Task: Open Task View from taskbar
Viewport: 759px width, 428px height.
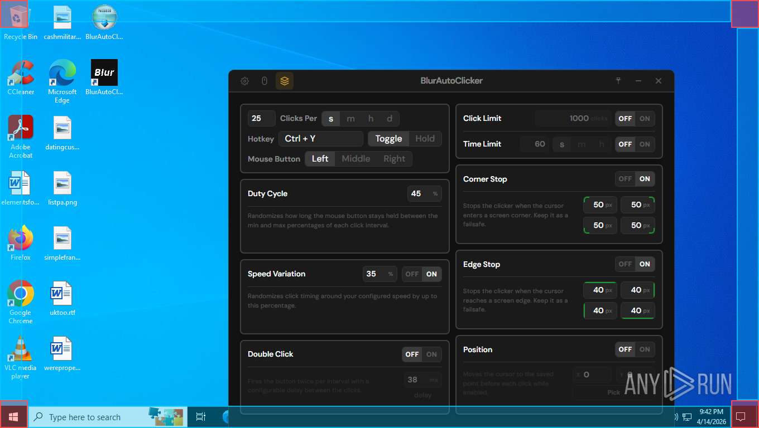Action: (201, 417)
